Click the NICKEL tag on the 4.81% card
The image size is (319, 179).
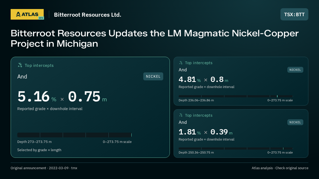pyautogui.click(x=295, y=70)
